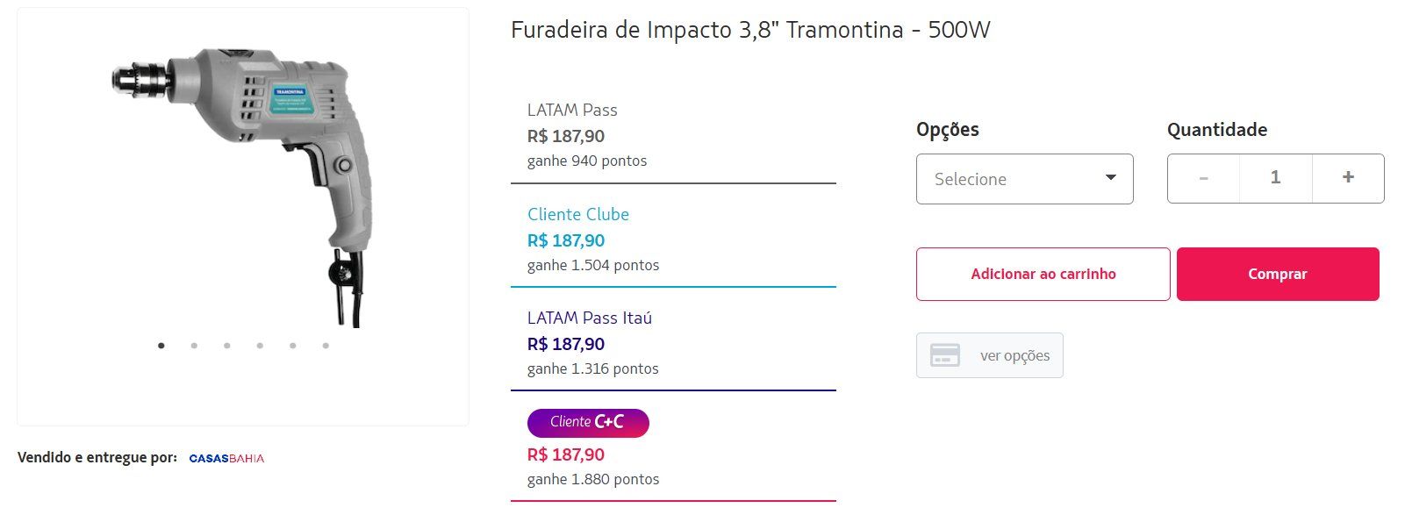Screen dimensions: 1405x515
Task: Click the Tramontina drill product image
Action: tap(243, 186)
